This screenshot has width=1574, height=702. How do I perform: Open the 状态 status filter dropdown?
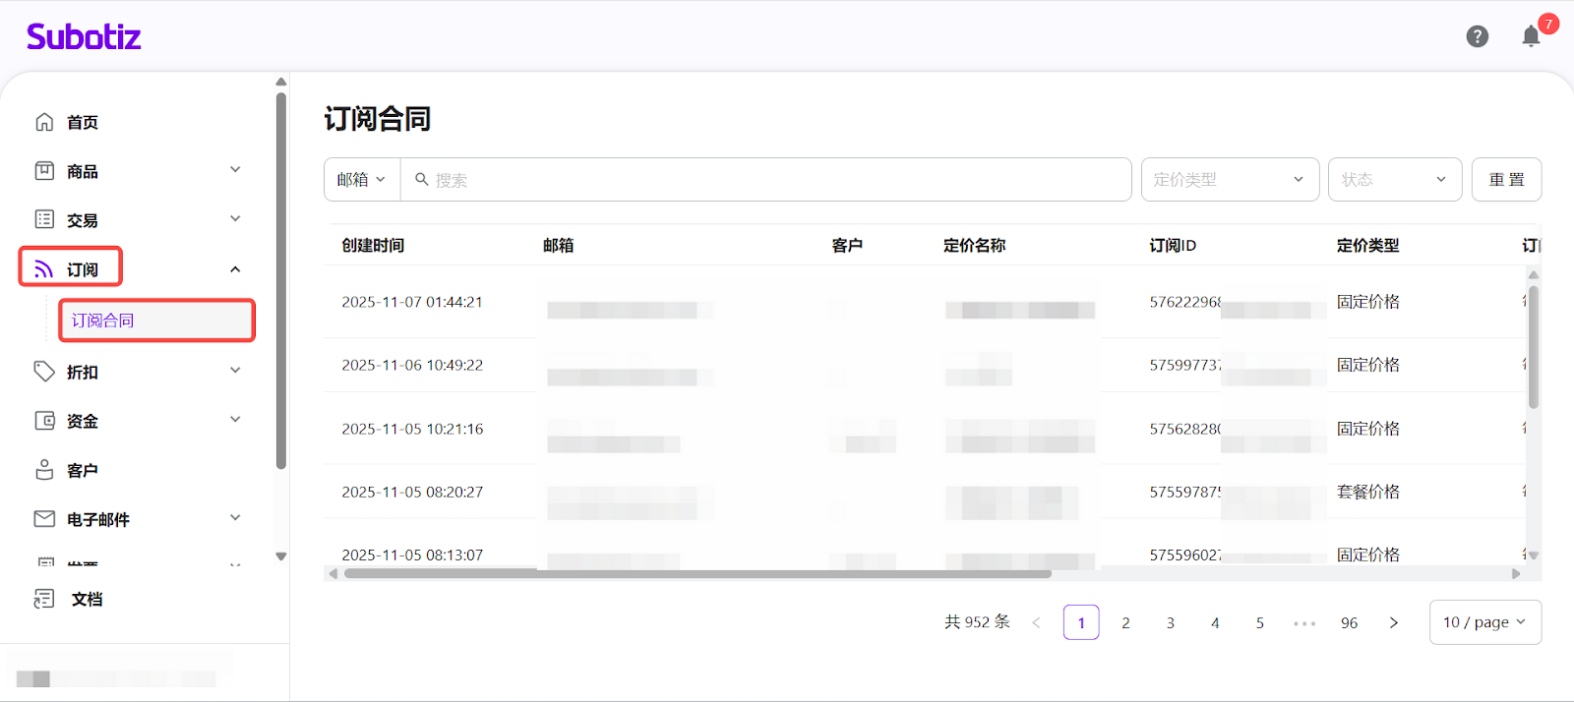pos(1394,180)
